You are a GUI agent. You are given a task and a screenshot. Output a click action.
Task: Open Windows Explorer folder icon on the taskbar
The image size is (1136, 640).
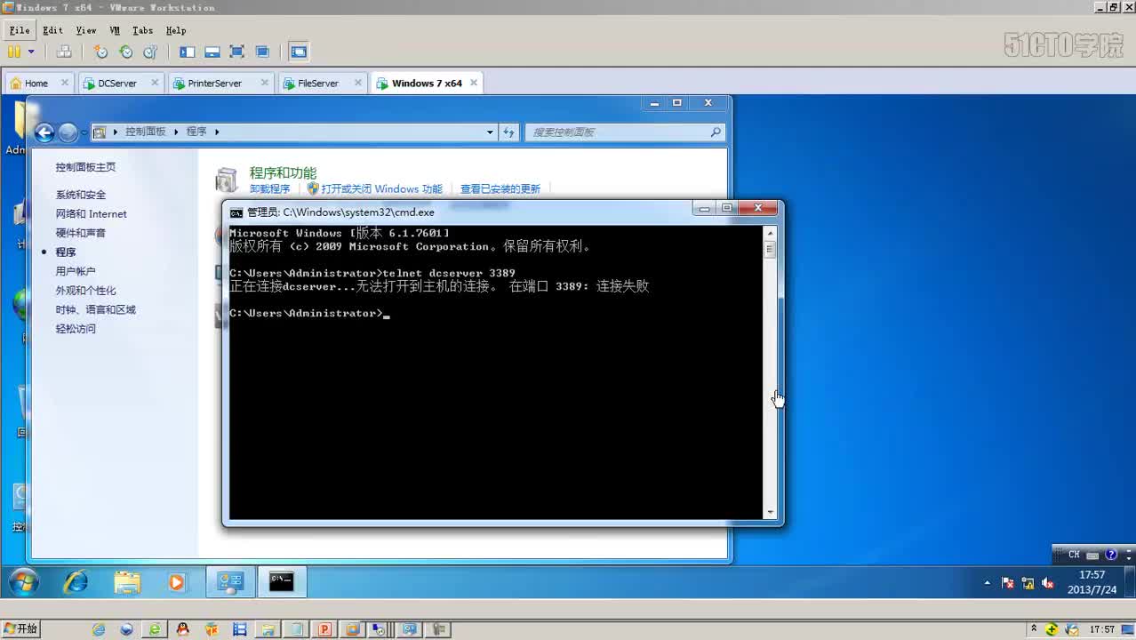(126, 582)
